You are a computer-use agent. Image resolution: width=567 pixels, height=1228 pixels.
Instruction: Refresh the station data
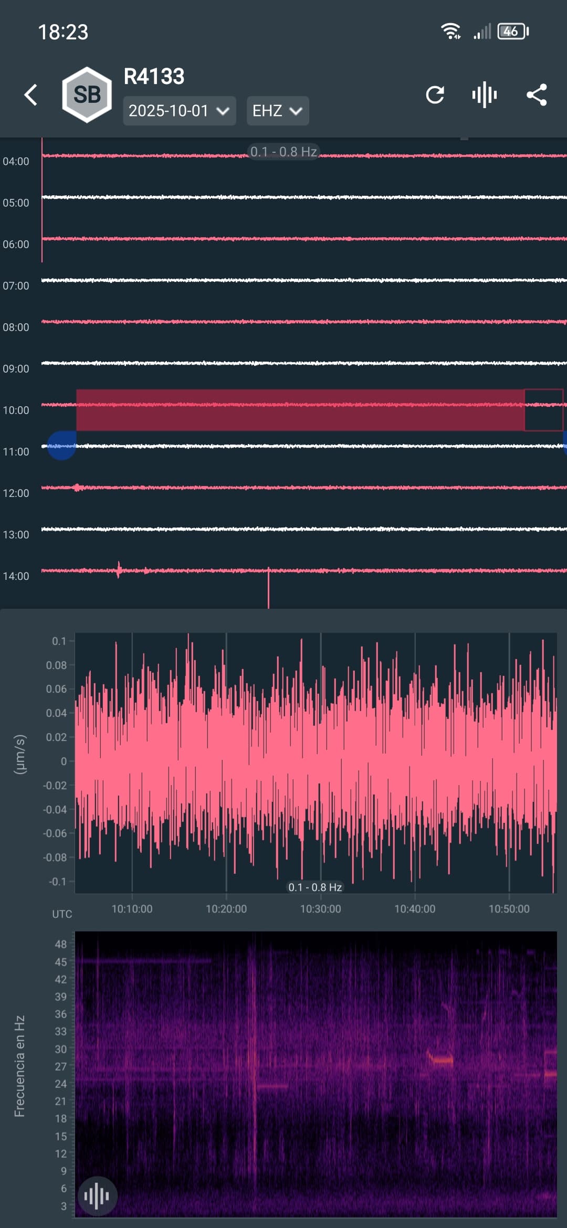click(435, 95)
